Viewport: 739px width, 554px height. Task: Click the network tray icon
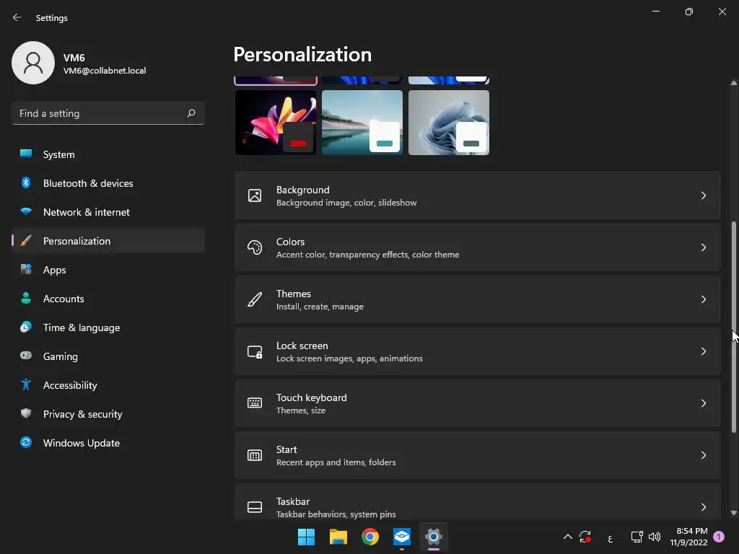[637, 537]
